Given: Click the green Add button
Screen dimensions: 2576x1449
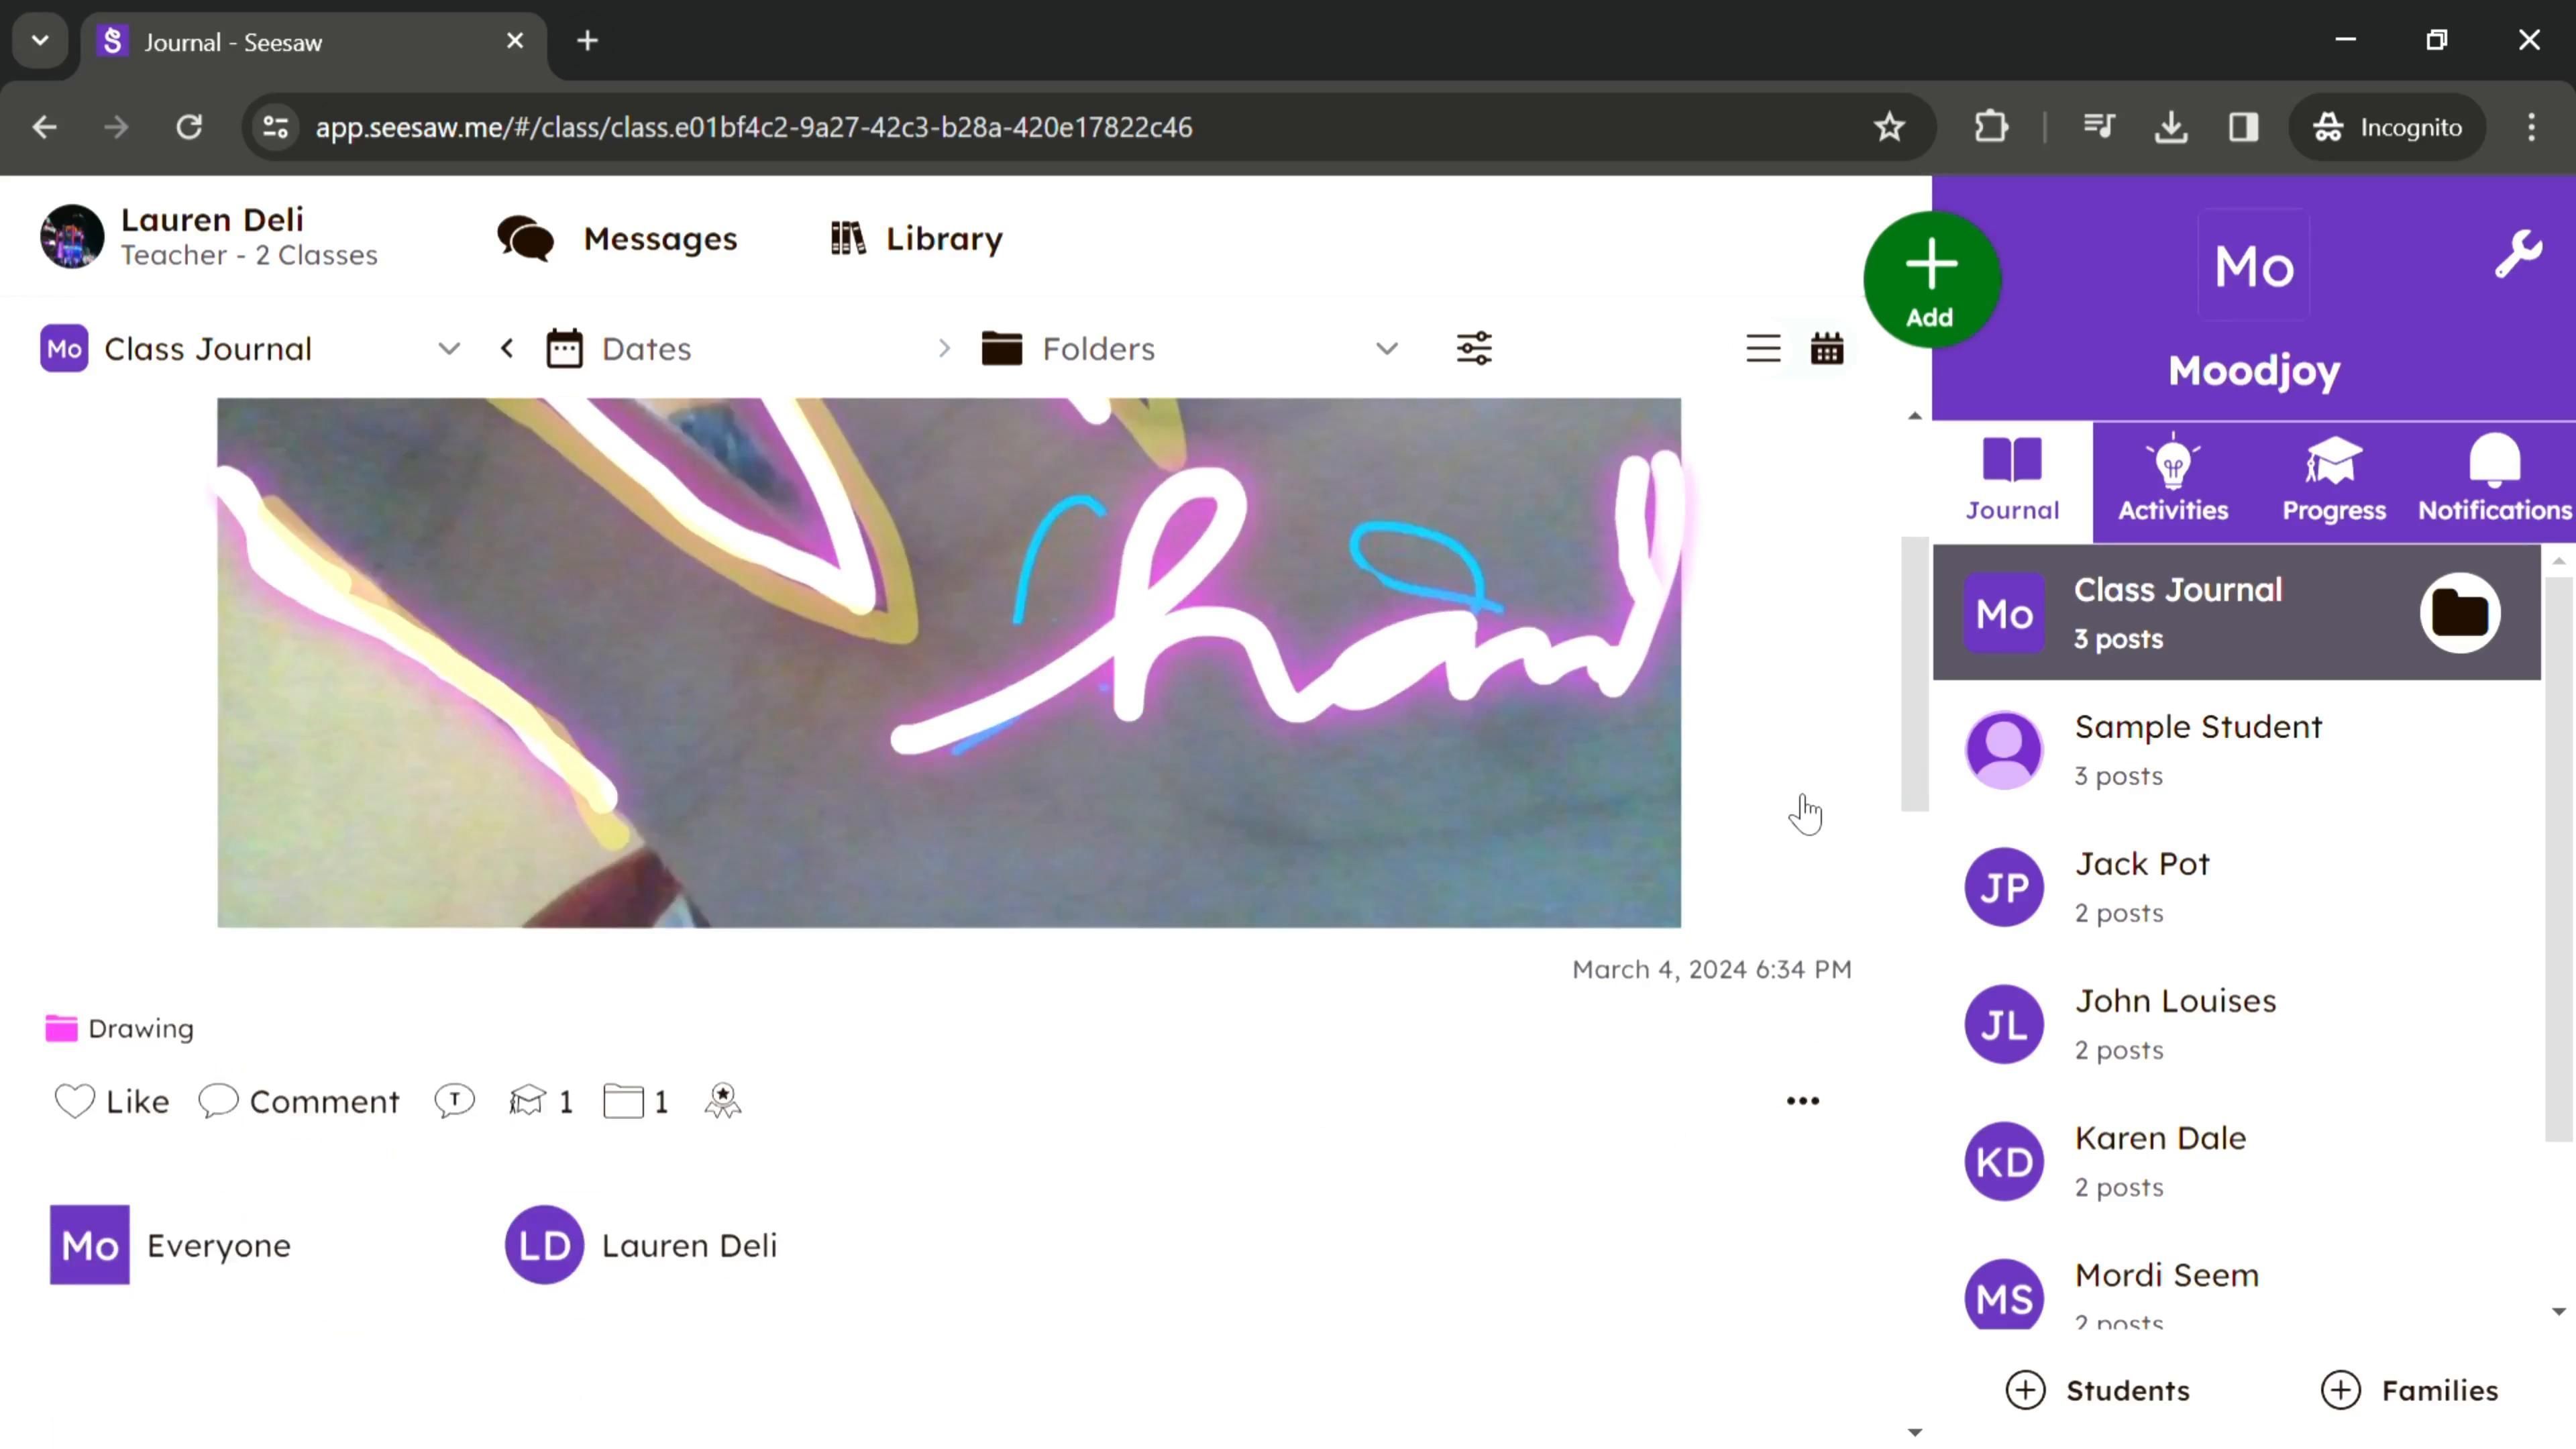Looking at the screenshot, I should (1931, 280).
